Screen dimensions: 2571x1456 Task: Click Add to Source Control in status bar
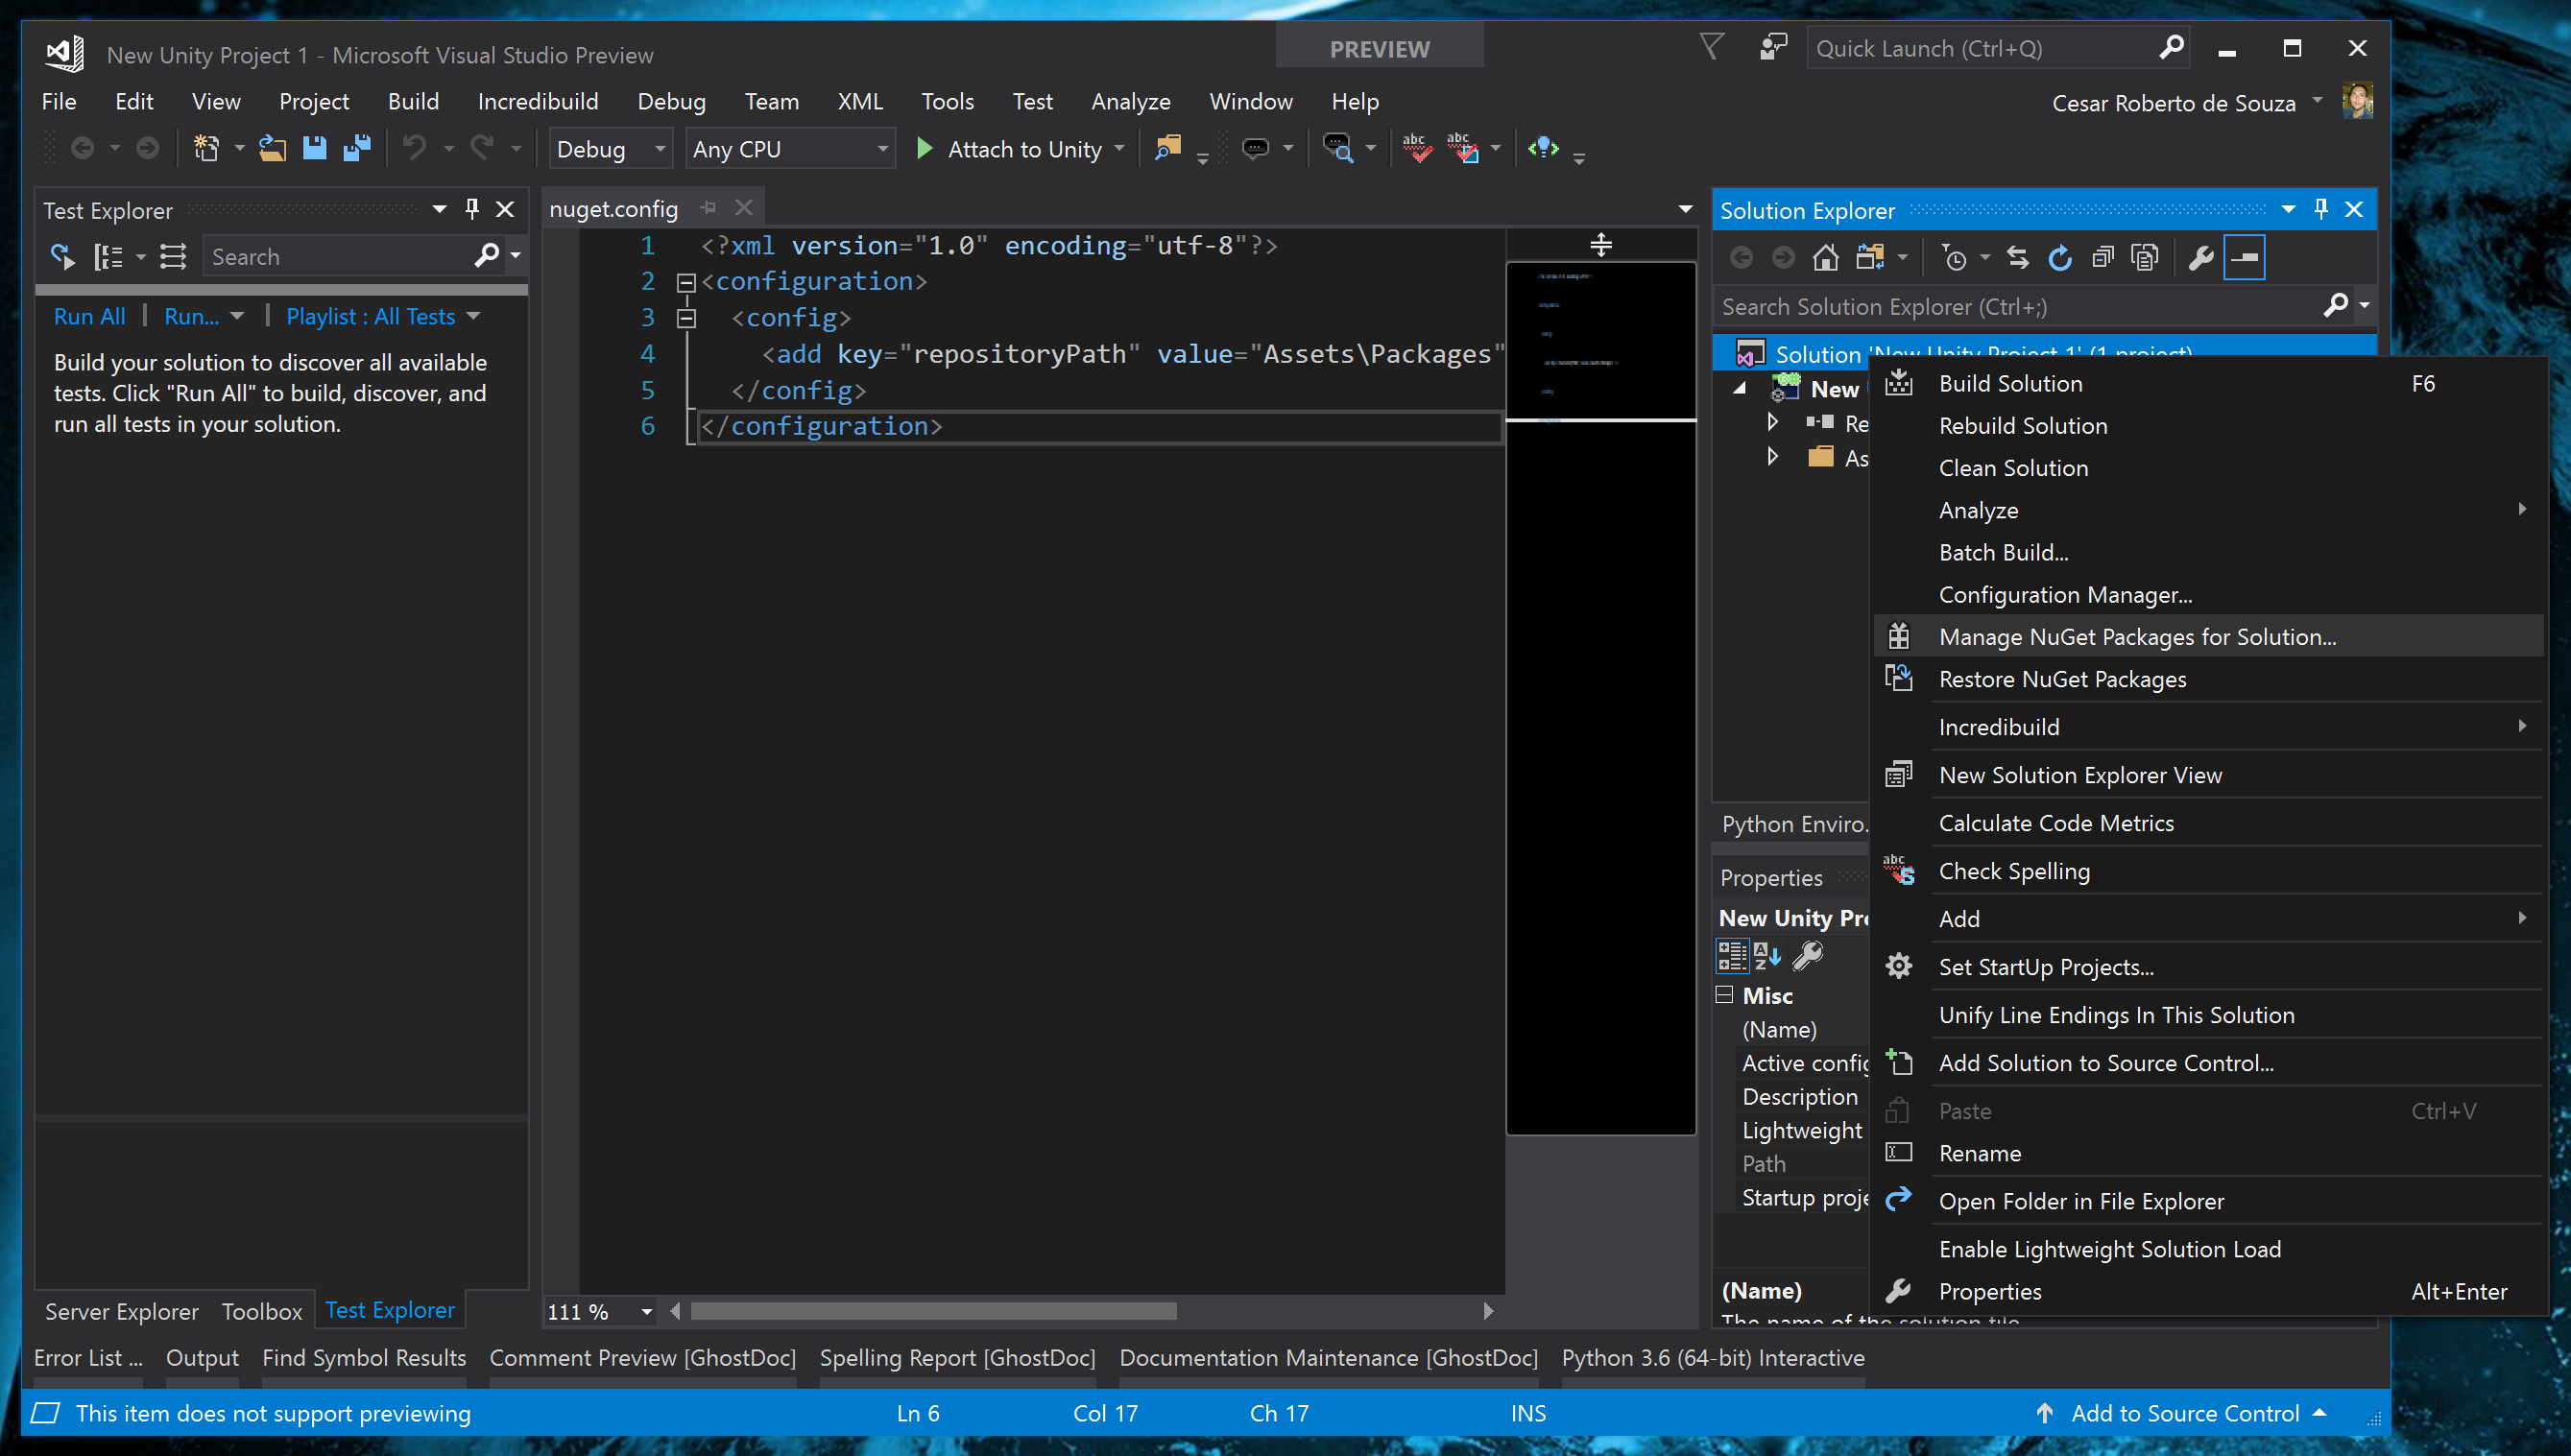[x=2185, y=1413]
